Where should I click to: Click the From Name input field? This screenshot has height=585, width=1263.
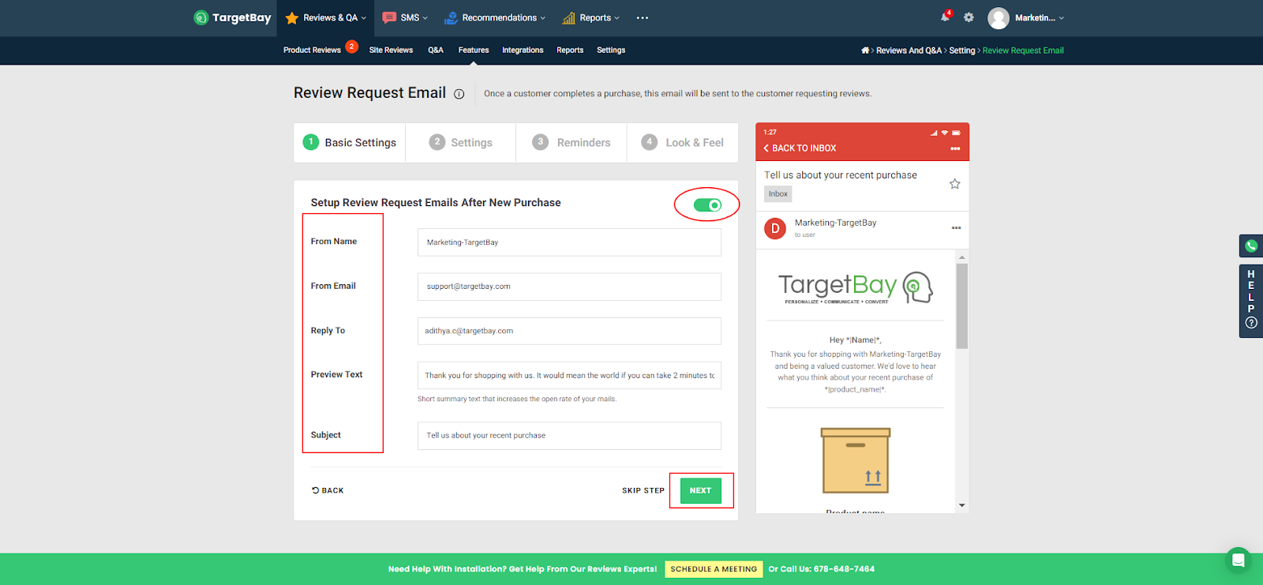point(569,242)
